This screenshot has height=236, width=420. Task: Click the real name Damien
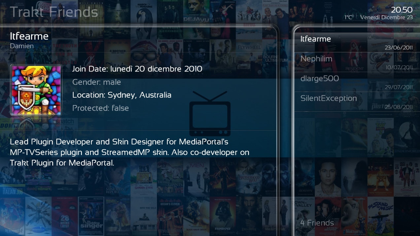[x=22, y=46]
